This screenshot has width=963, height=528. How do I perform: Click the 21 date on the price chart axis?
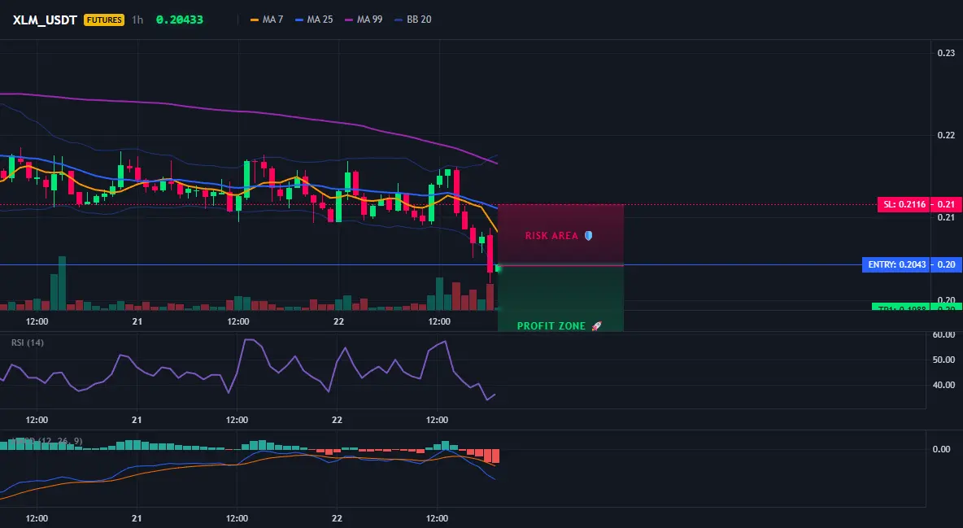click(x=137, y=321)
